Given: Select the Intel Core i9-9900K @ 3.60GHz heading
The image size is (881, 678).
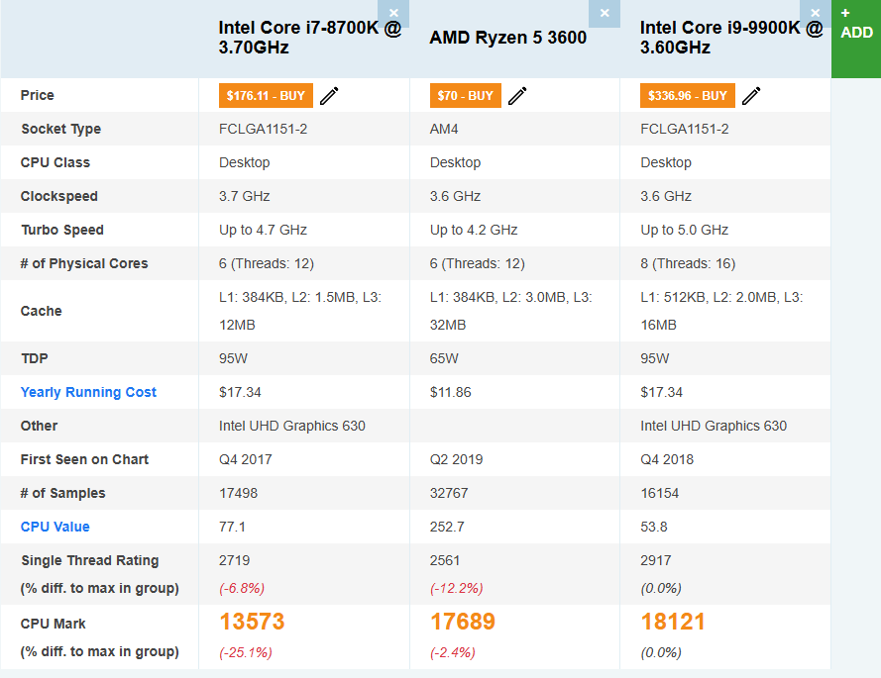Looking at the screenshot, I should 731,38.
